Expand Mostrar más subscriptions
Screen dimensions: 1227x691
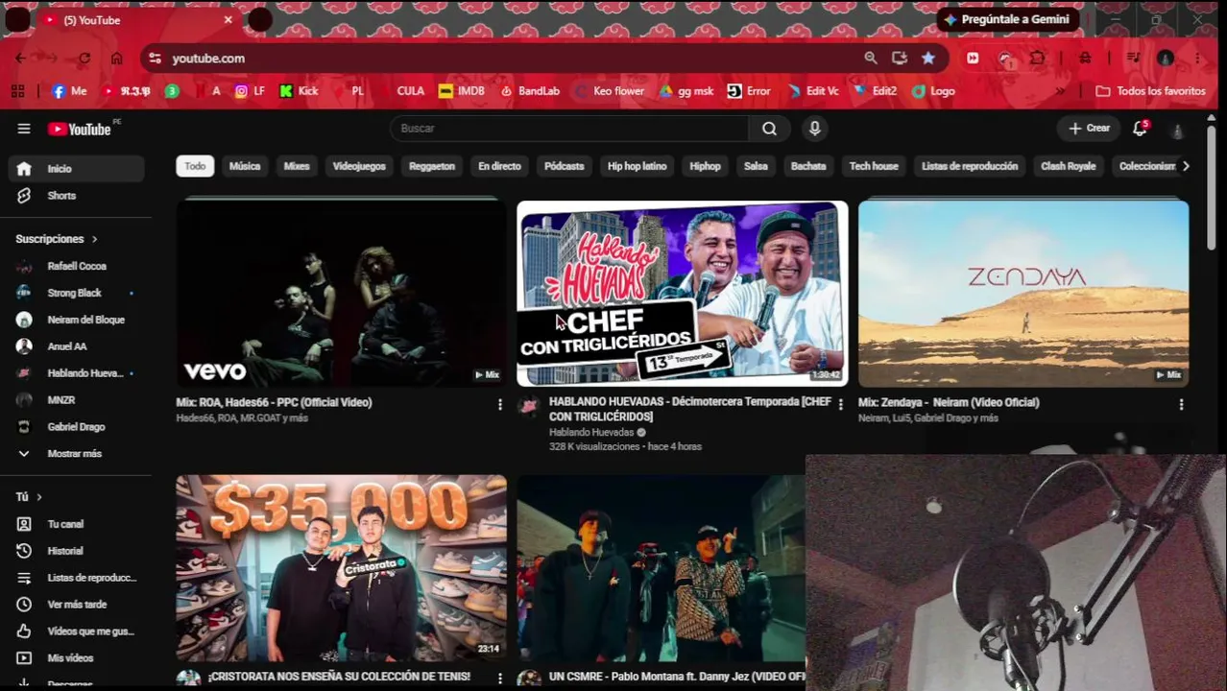(77, 454)
